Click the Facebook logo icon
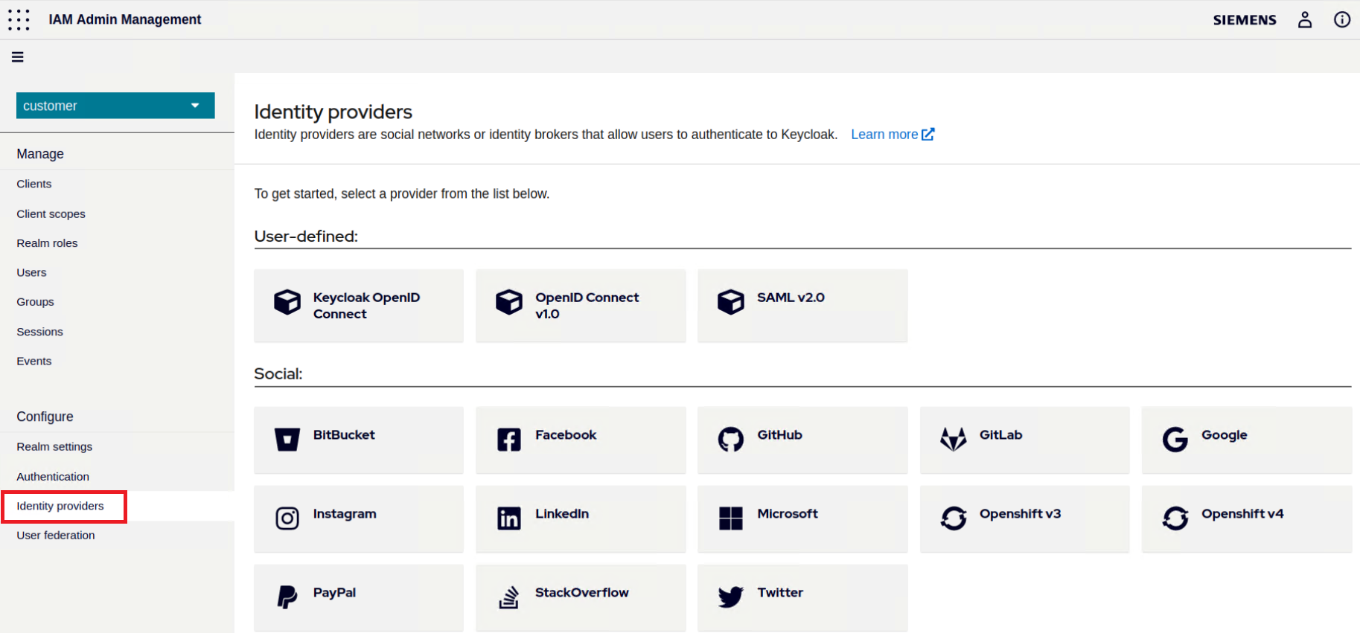This screenshot has height=633, width=1360. (509, 440)
